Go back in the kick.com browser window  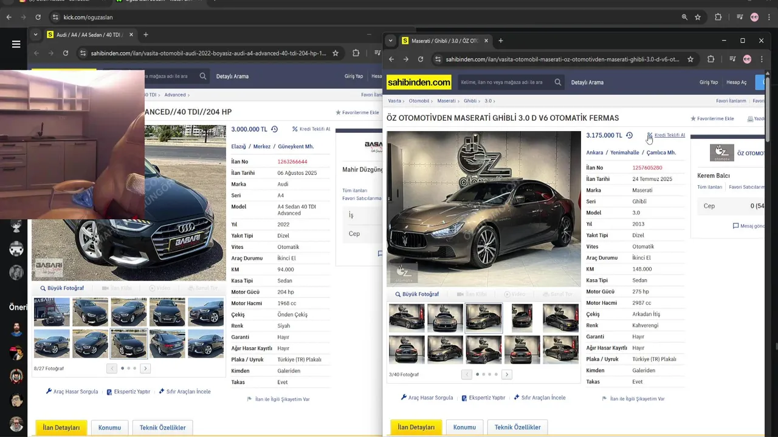[x=9, y=17]
